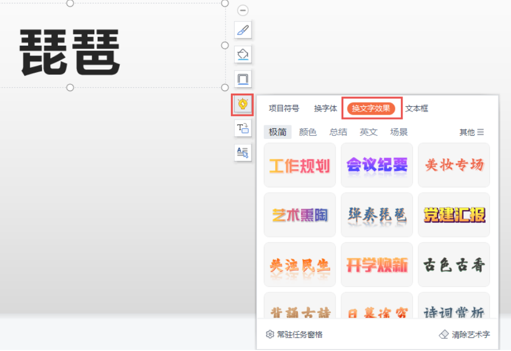Apply the 艺术熏陶 text effect
The height and width of the screenshot is (351, 511).
(x=299, y=215)
